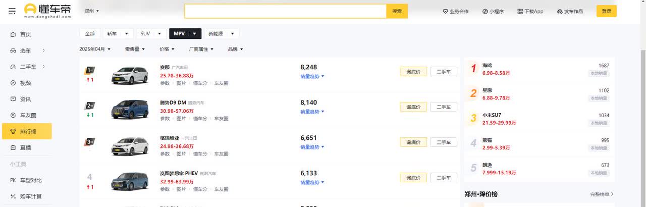Open the 价格 filter dropdown
The image size is (646, 207).
(x=167, y=49)
